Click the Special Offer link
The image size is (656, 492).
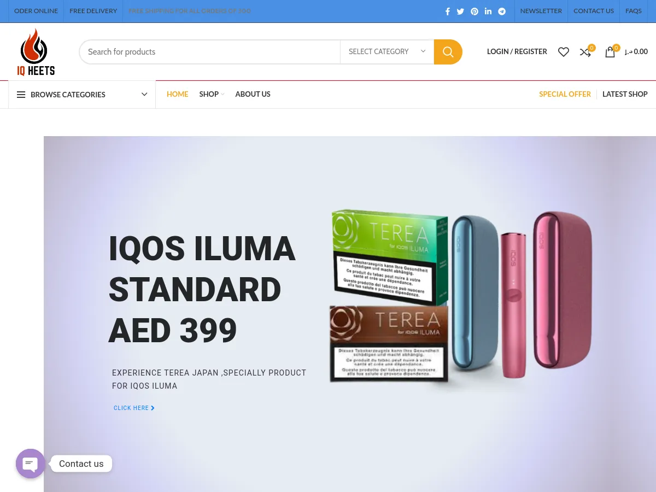tap(565, 94)
